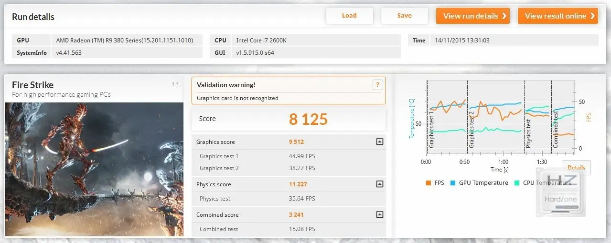Open View run details
Image resolution: width=611 pixels, height=243 pixels.
tap(473, 16)
